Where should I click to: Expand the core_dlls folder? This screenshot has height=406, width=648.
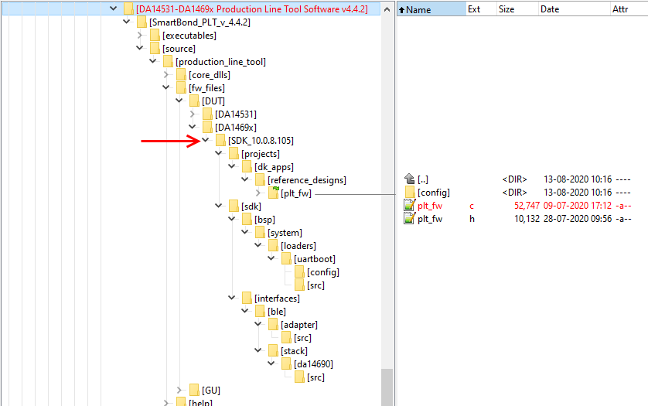(x=166, y=74)
